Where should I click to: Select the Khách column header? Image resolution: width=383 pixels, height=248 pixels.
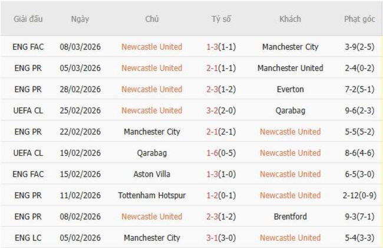tap(290, 19)
